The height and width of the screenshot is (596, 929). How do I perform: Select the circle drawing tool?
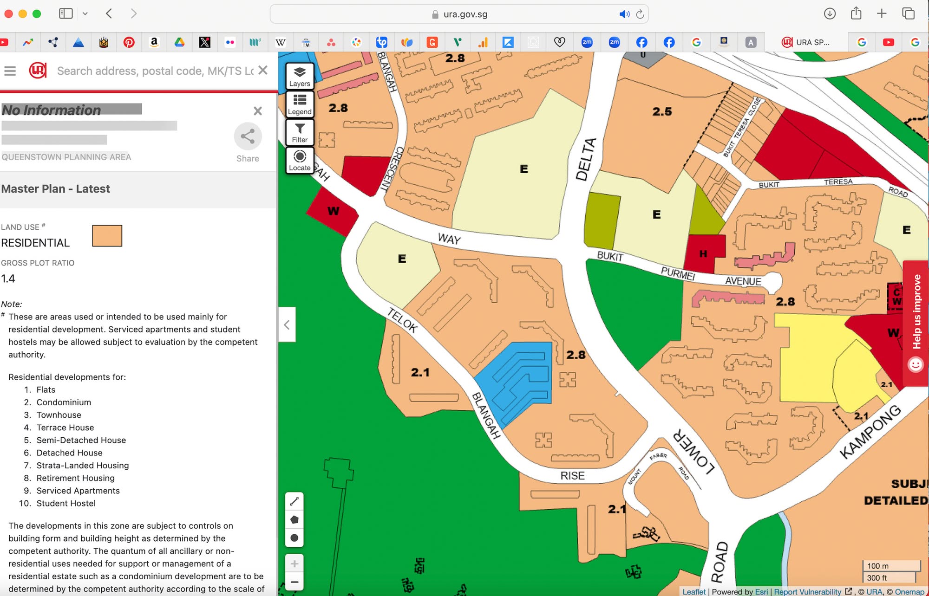click(294, 538)
